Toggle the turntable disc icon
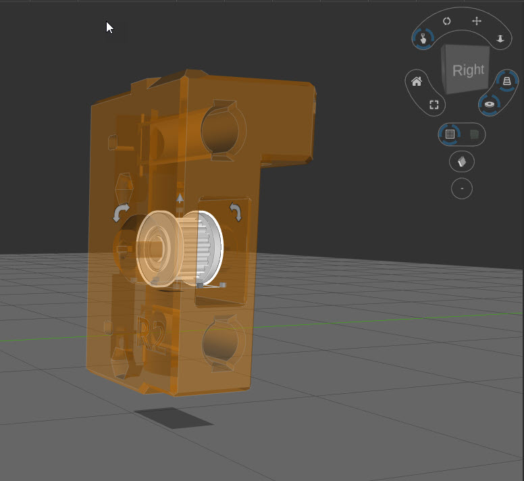 pos(490,105)
